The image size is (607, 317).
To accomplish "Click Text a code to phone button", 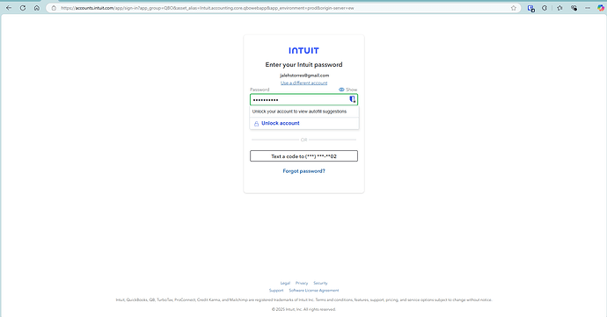I will click(x=303, y=156).
